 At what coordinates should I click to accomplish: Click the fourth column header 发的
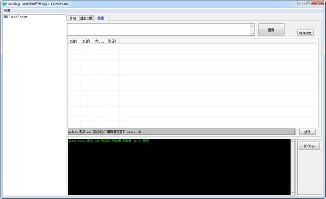tap(112, 41)
